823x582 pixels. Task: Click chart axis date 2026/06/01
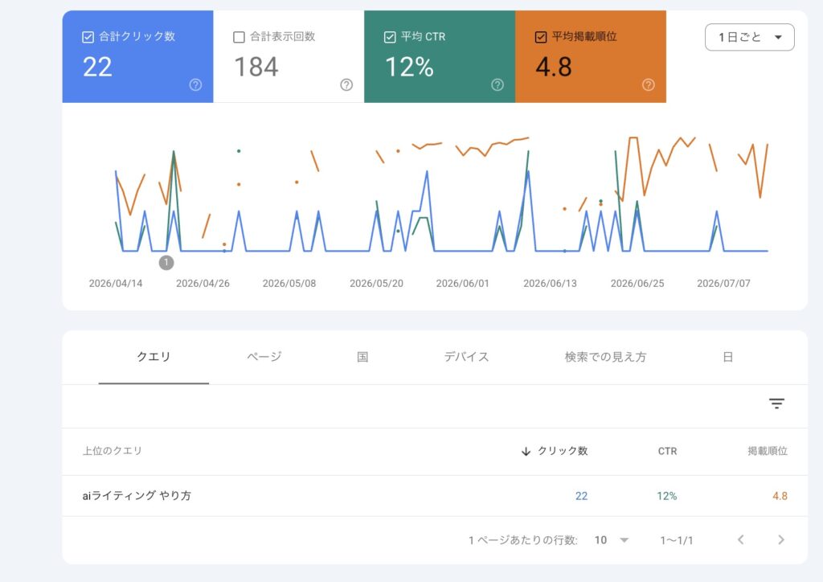462,284
